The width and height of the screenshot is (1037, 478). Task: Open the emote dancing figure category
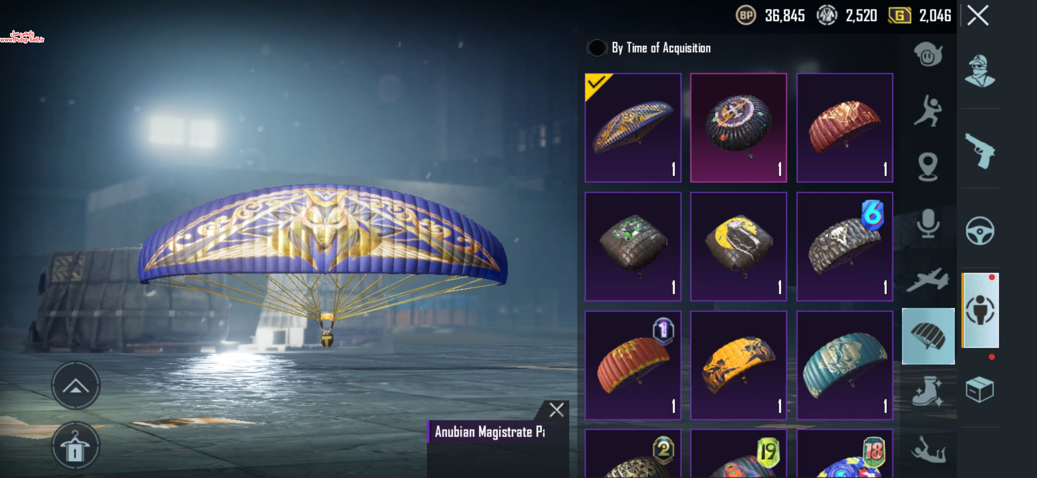click(928, 111)
